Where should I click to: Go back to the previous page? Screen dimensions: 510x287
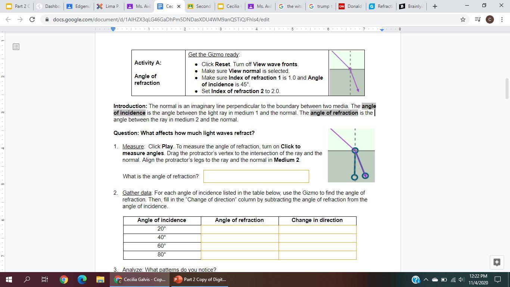[x=8, y=19]
